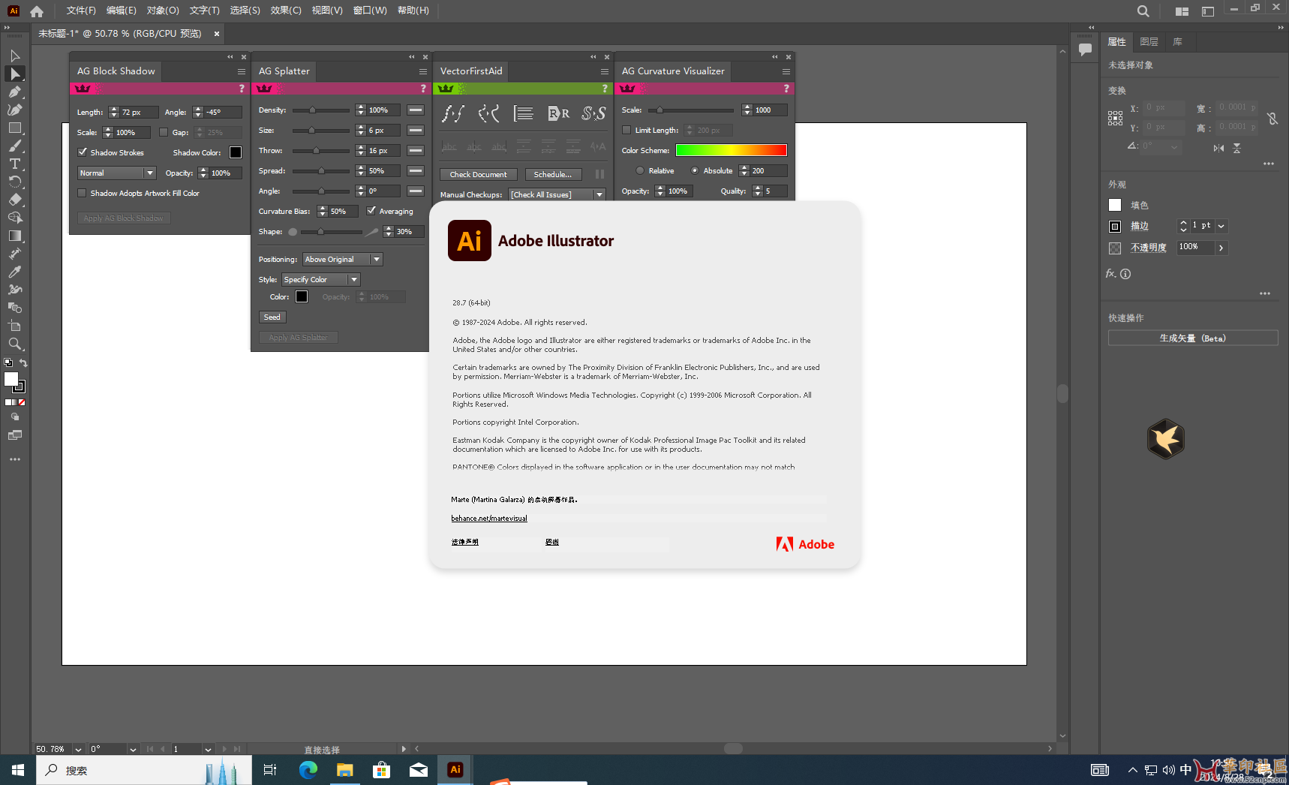Open the search magnifier in top right
1289x785 pixels.
point(1143,11)
